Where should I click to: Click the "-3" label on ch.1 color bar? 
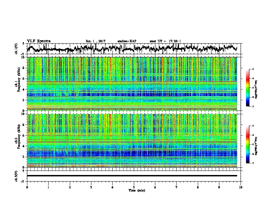(252, 69)
